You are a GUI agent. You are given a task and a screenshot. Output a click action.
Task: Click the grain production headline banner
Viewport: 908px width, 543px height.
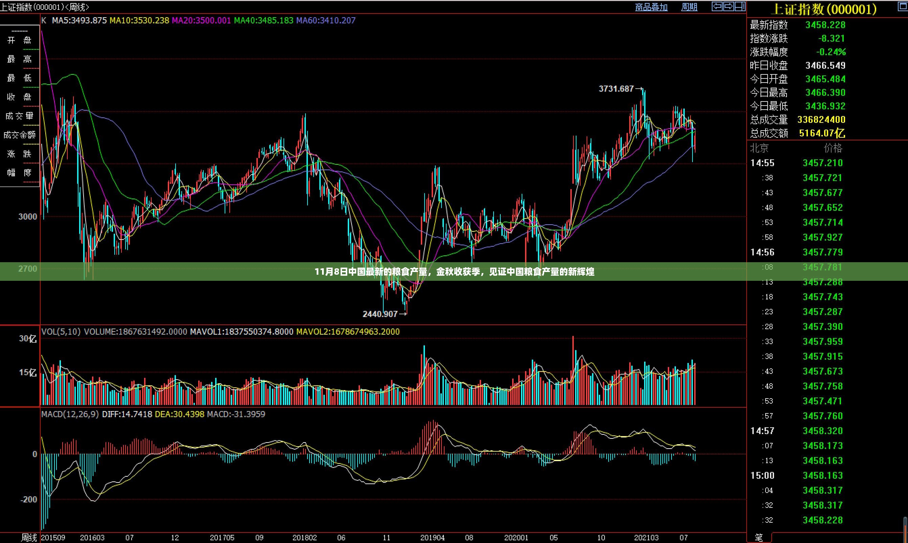tap(454, 271)
